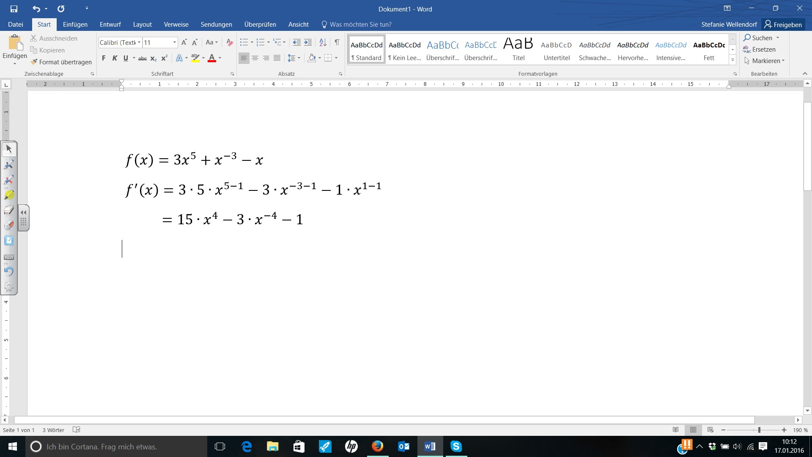Image resolution: width=812 pixels, height=457 pixels.
Task: Select the yellow highlighter pen tool
Action: tap(9, 195)
